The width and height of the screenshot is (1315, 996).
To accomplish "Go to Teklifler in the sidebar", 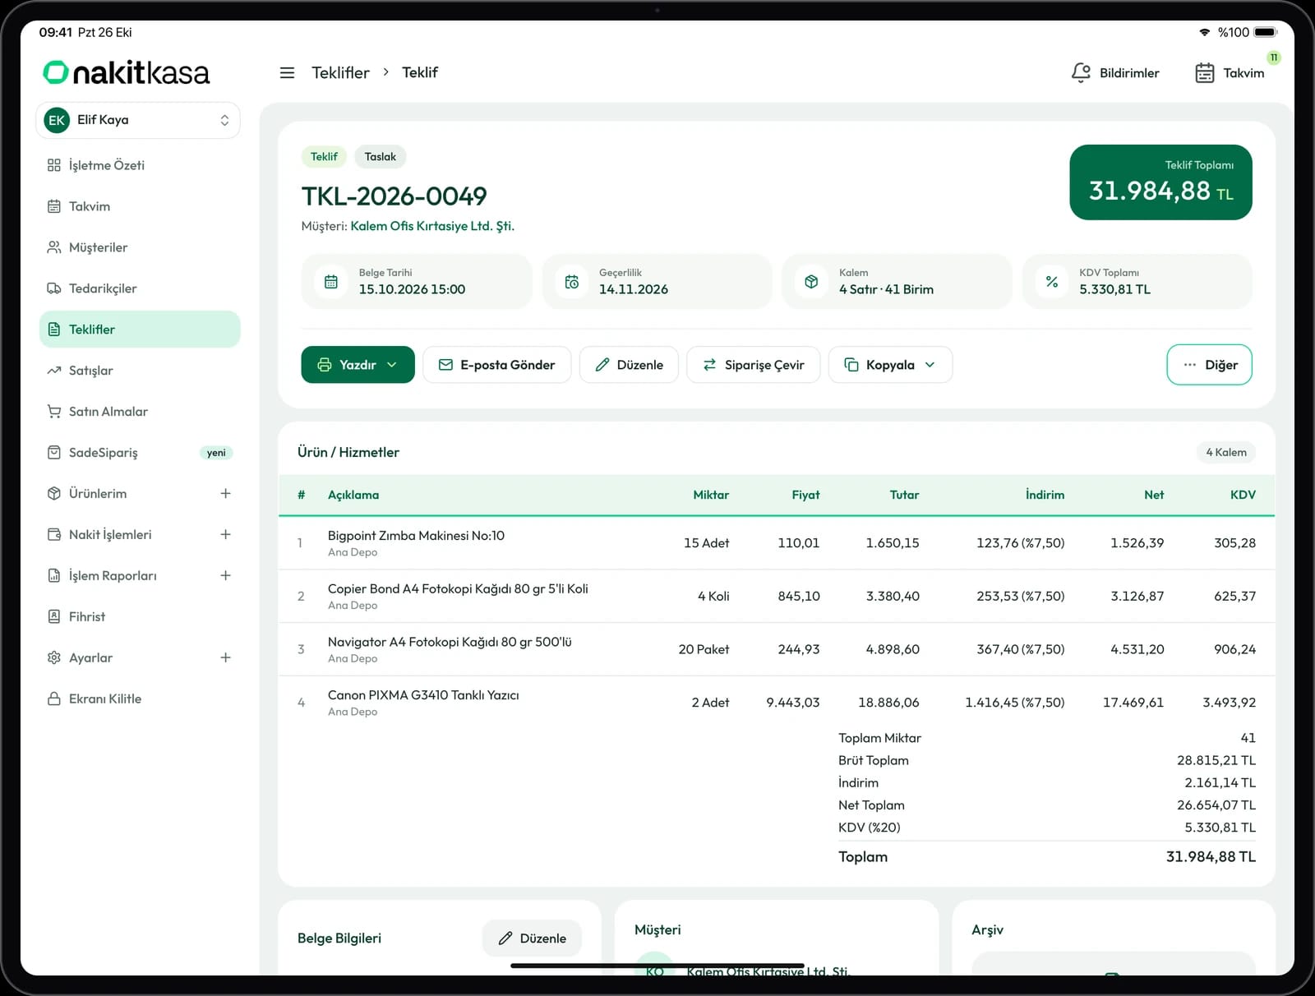I will click(140, 330).
